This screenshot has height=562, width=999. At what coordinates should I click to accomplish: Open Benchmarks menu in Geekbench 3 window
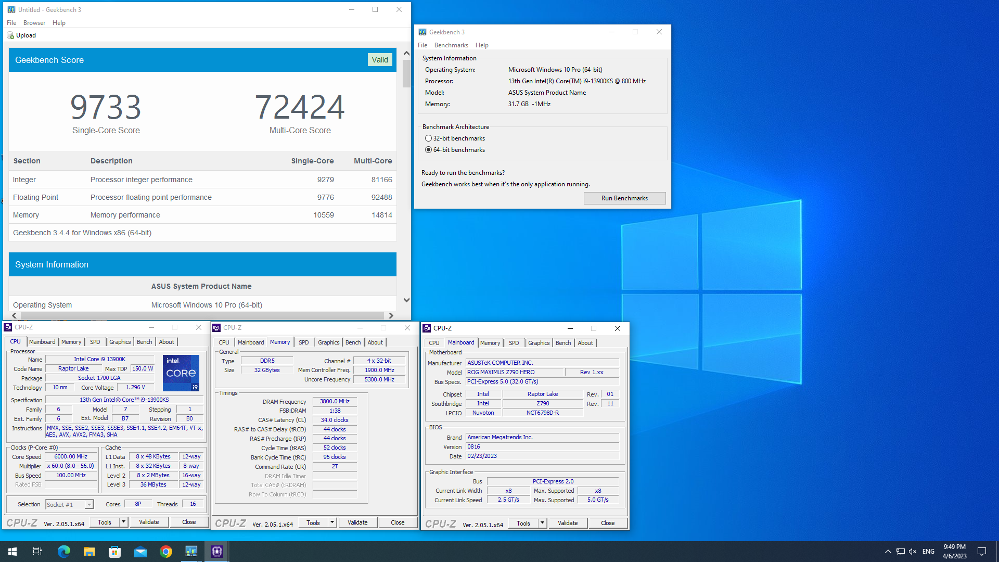(451, 45)
